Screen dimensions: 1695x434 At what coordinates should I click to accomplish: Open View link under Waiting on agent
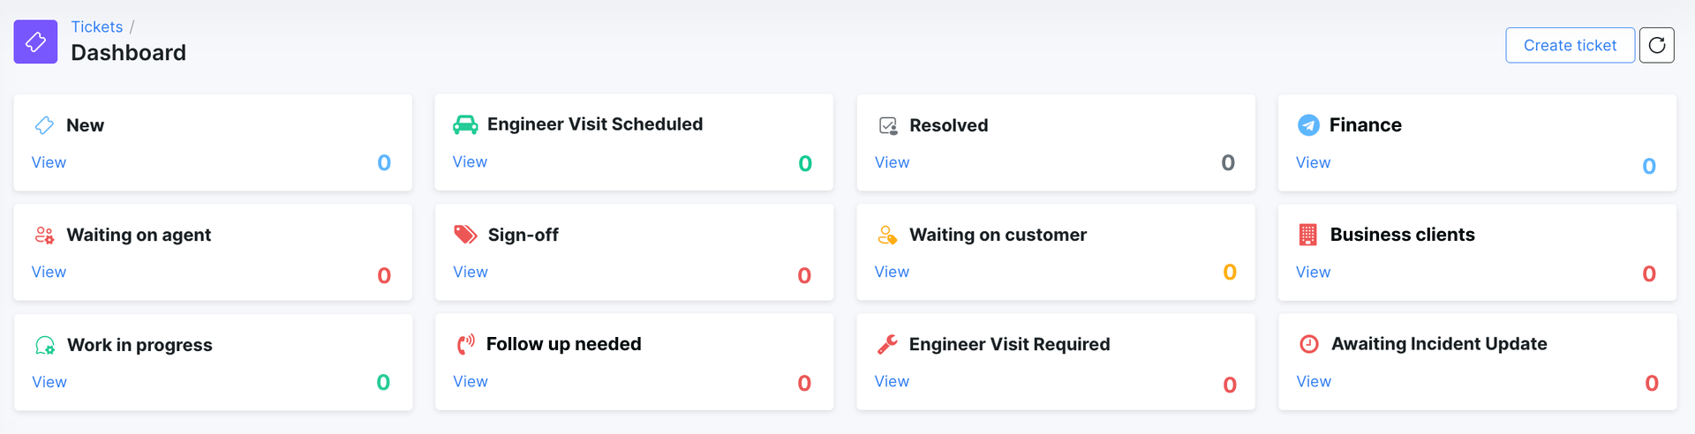(x=49, y=272)
